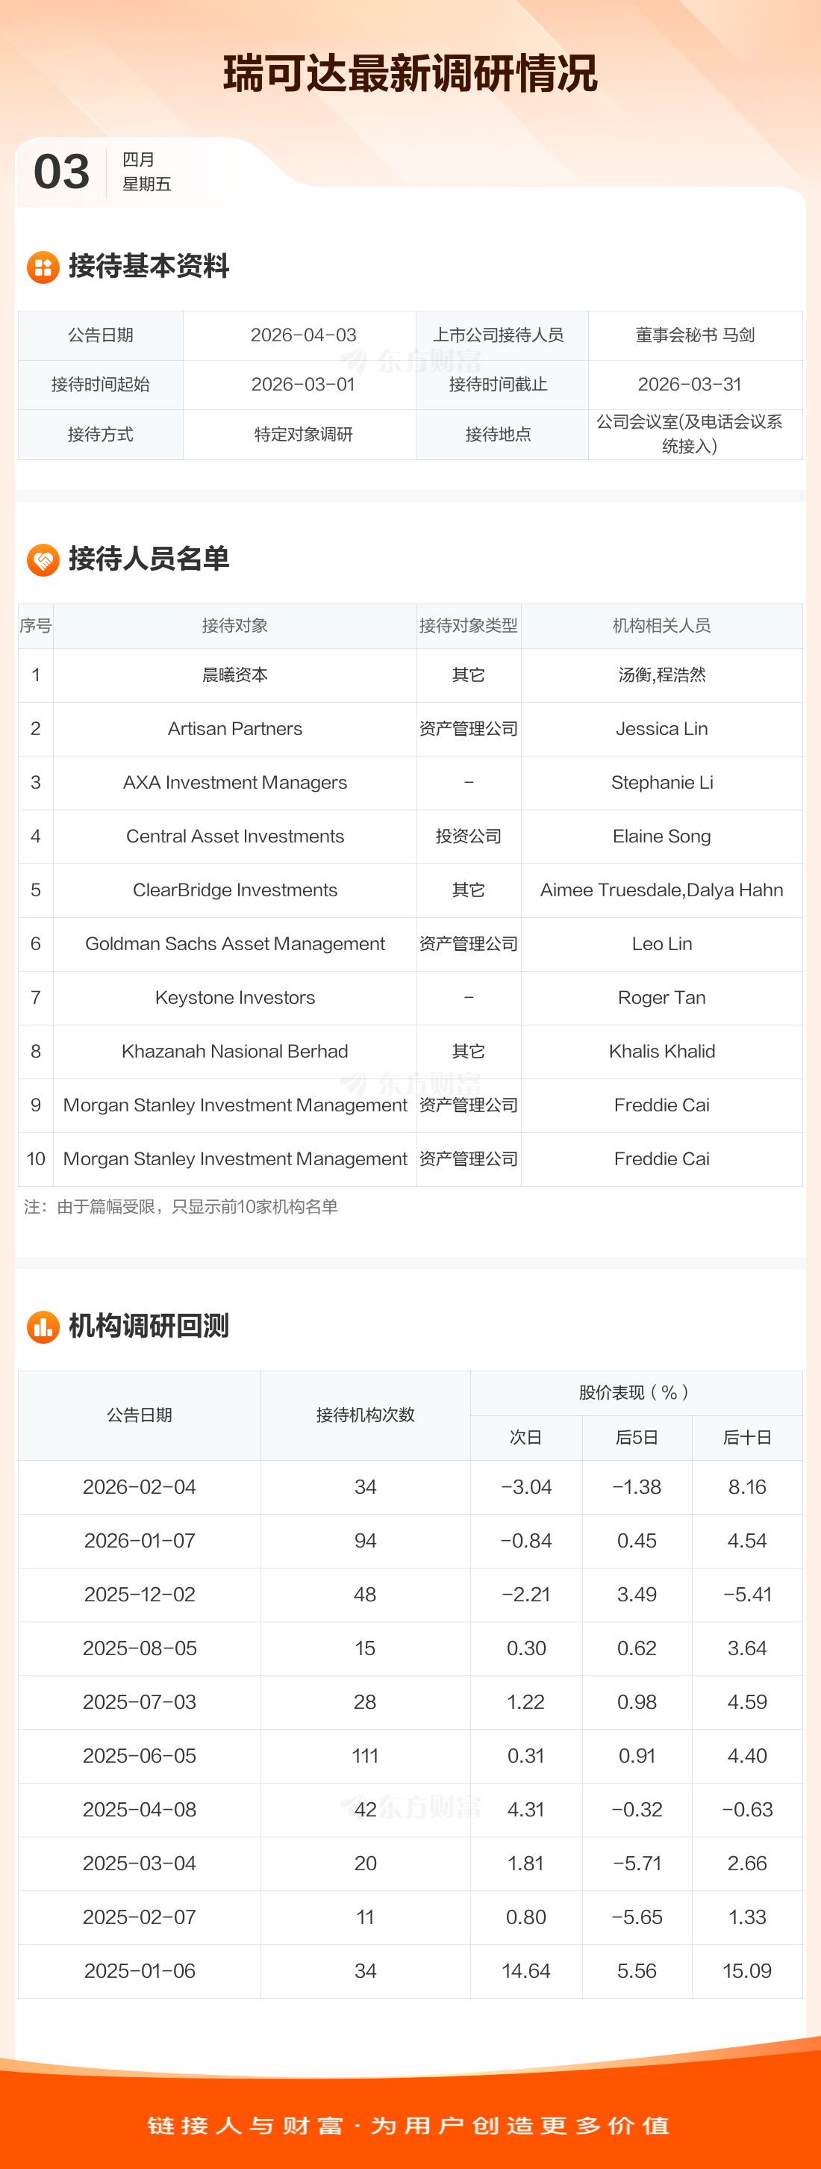Click the date 2025-03-04

pos(140,1864)
